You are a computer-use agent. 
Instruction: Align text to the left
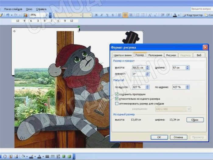[x=120, y=15]
